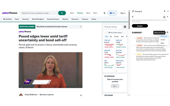Viewport: 170px width, 106px height.
Task: Go to next markets page arrow
Action: (x=116, y=71)
